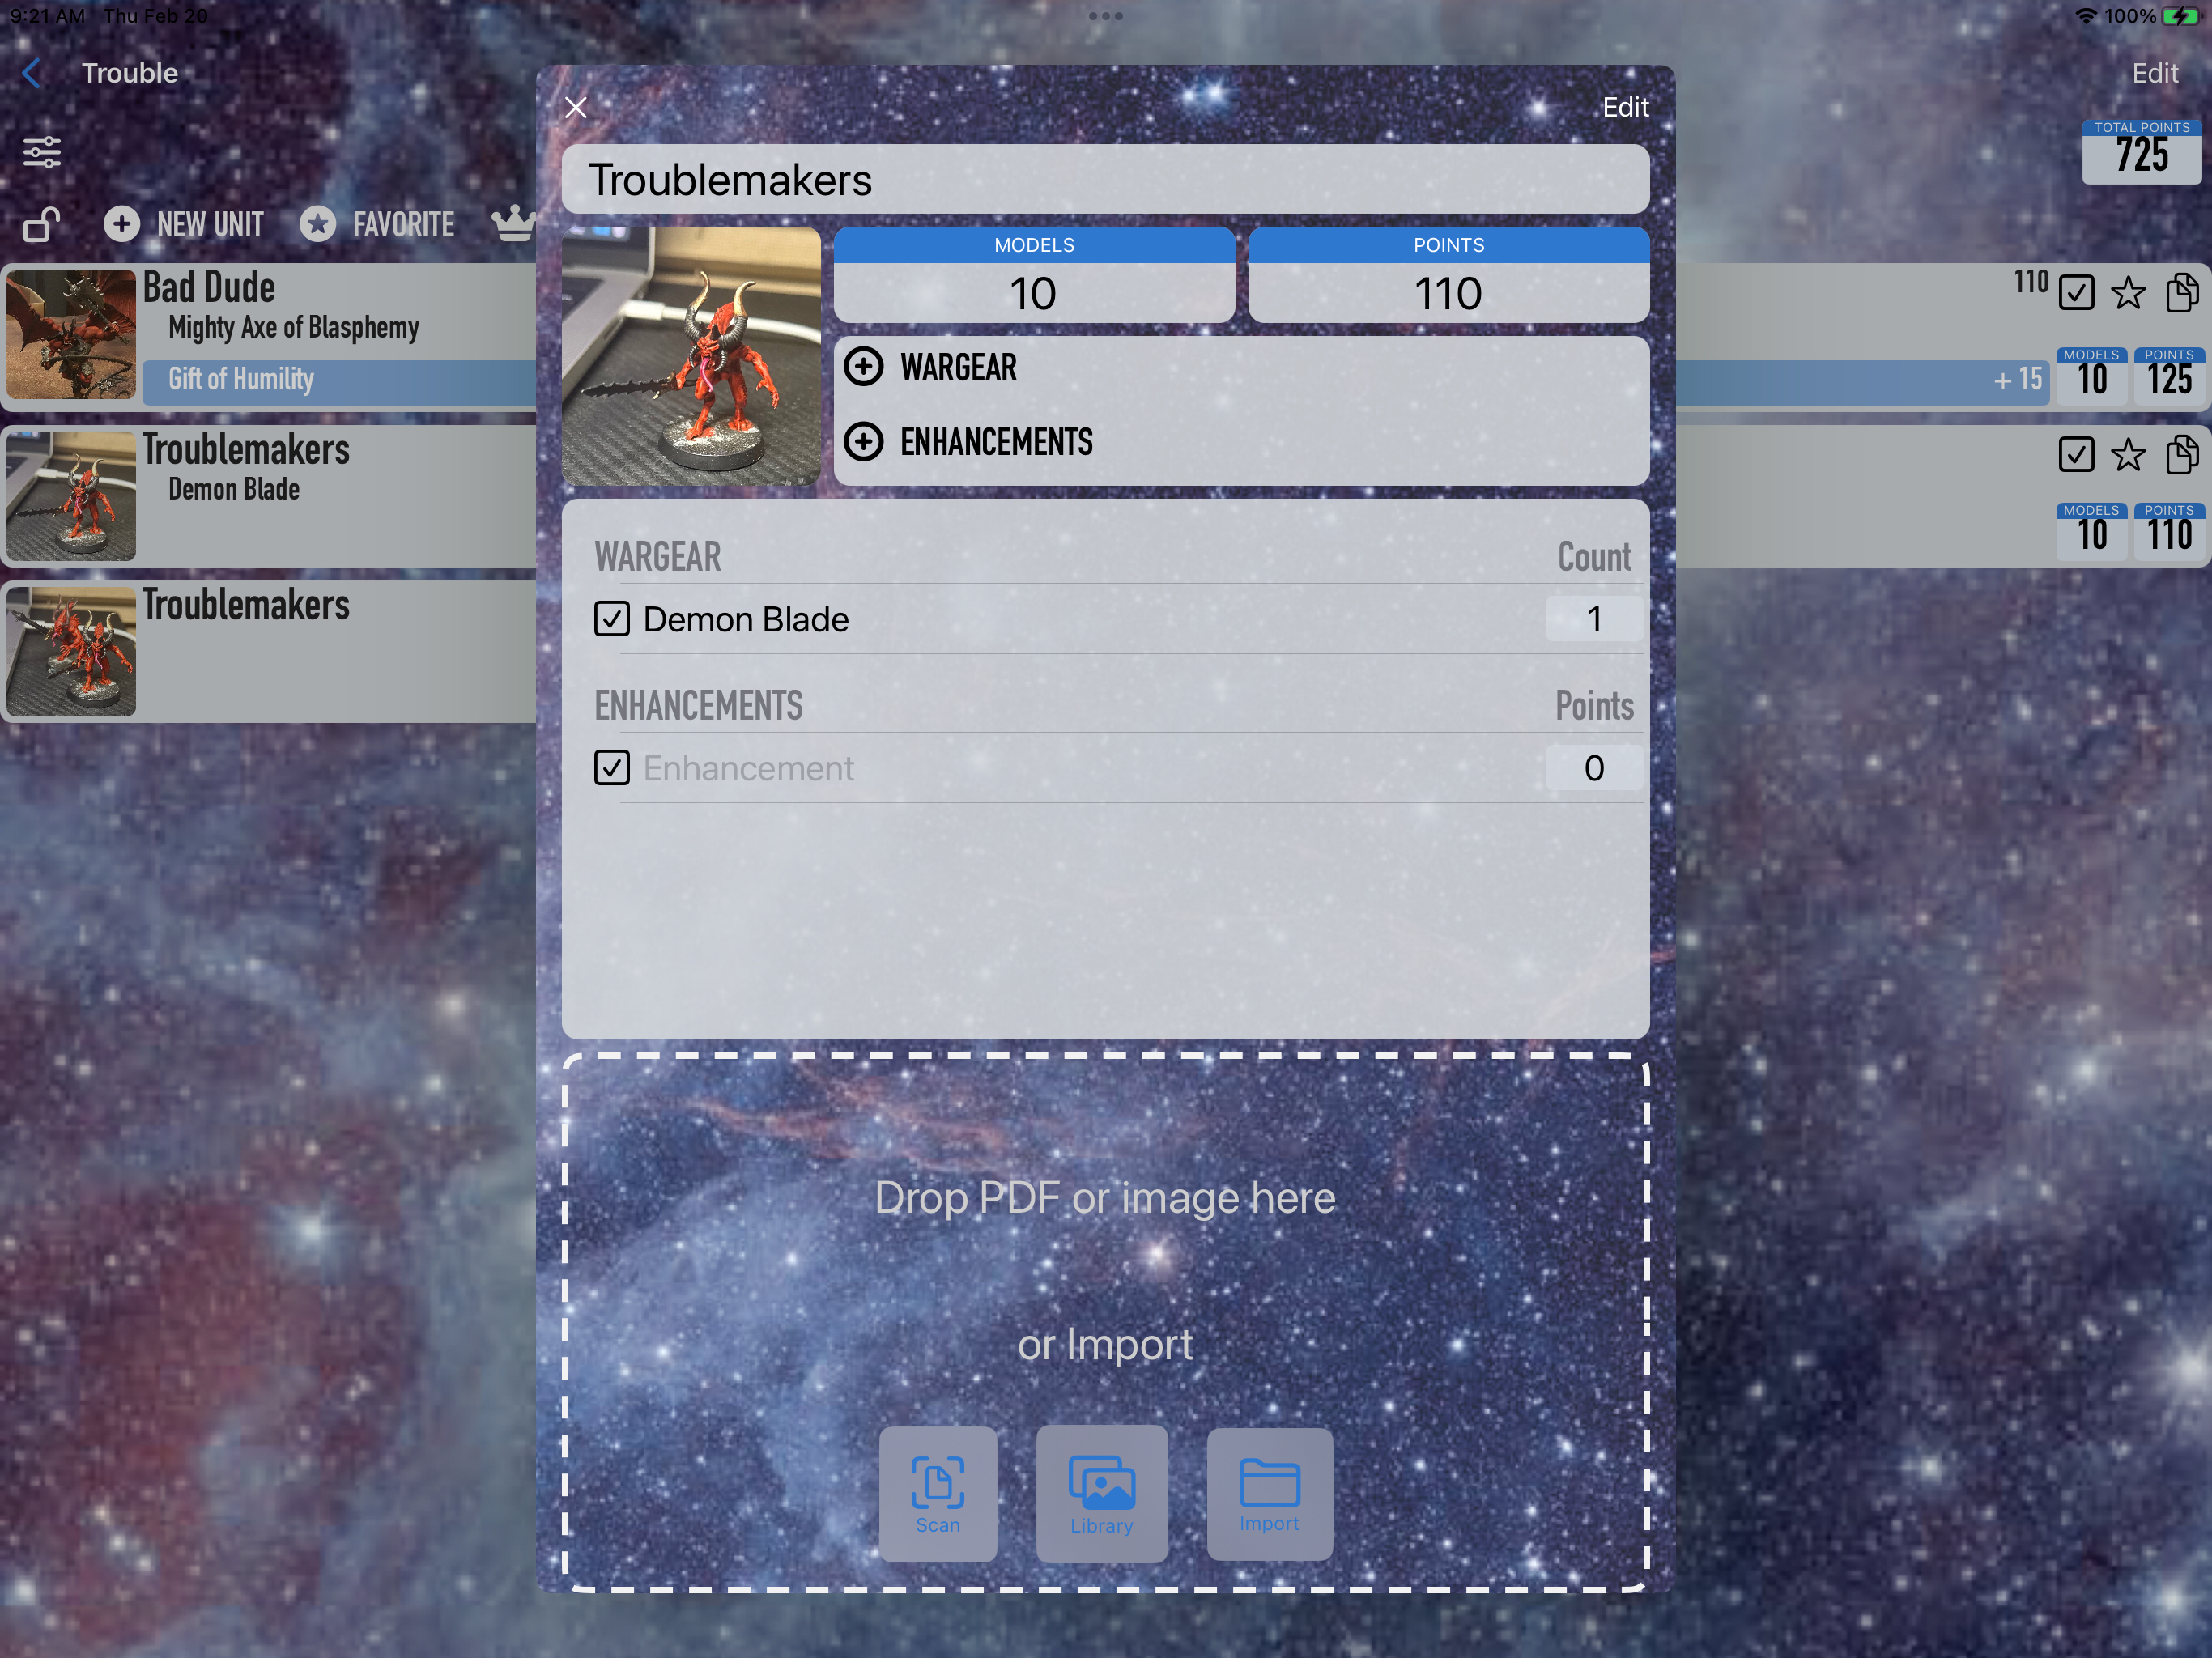Edit the Demon Blade wargear name
This screenshot has width=2212, height=1658.
pyautogui.click(x=746, y=619)
